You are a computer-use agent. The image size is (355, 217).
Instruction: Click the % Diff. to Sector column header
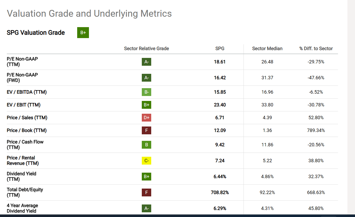tap(316, 49)
